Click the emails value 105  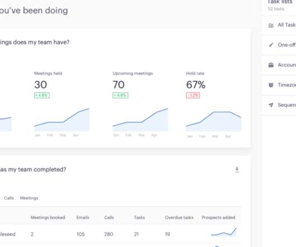click(x=80, y=234)
